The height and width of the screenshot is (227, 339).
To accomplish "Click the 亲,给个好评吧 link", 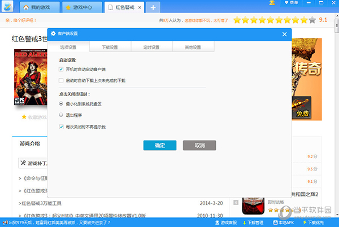I will pos(20,20).
